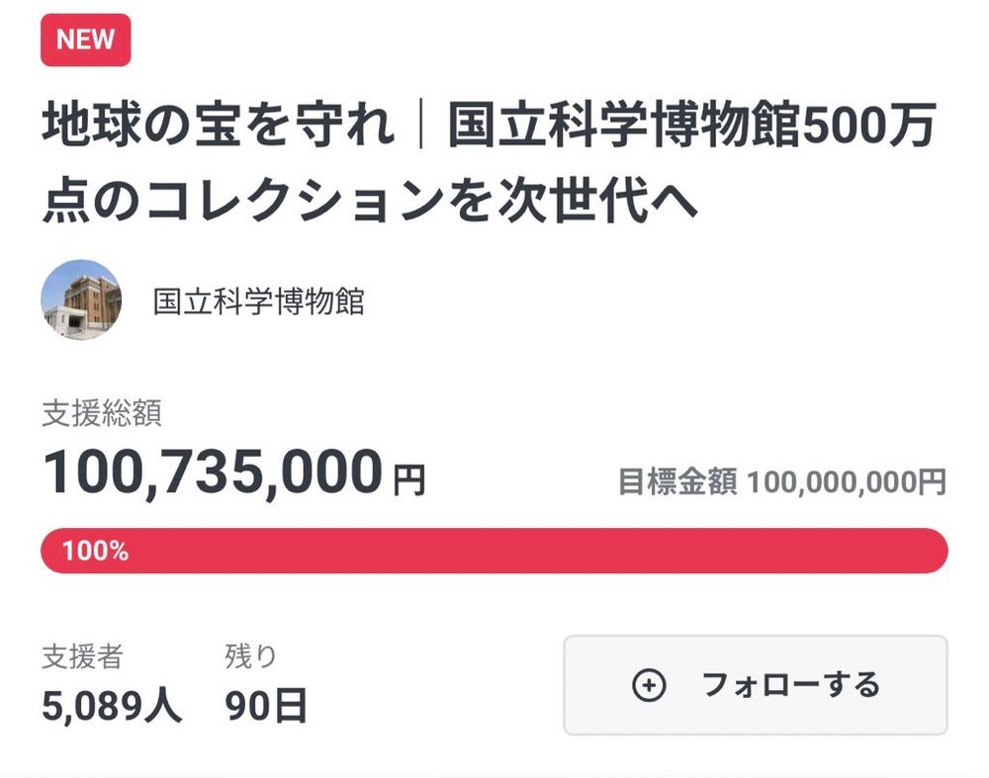Click the 100% label on progress bar
Image resolution: width=989 pixels, height=778 pixels.
point(95,551)
